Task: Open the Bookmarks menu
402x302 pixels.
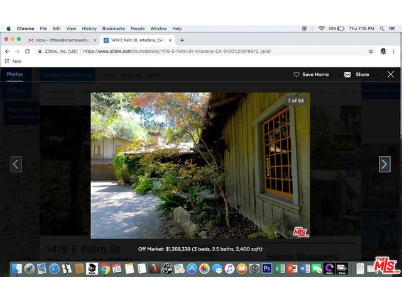Action: pyautogui.click(x=114, y=28)
